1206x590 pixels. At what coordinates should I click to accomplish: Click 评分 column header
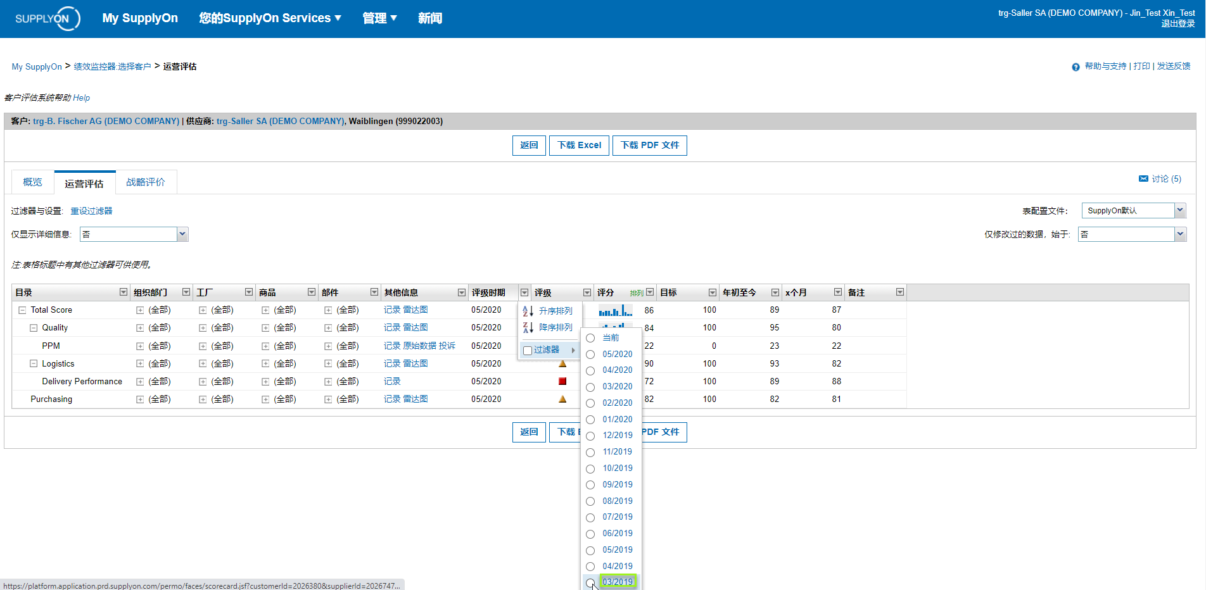point(606,292)
